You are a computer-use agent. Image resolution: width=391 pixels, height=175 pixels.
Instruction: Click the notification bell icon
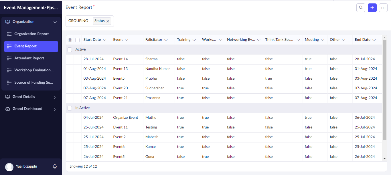point(55,166)
